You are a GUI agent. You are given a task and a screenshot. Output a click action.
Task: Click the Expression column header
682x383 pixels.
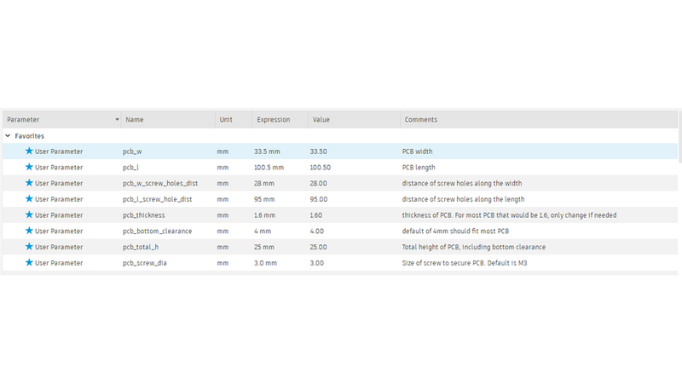[274, 120]
